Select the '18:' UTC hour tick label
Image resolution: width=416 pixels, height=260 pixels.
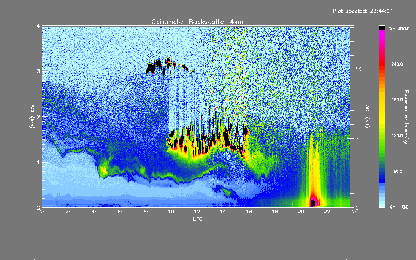pos(276,212)
